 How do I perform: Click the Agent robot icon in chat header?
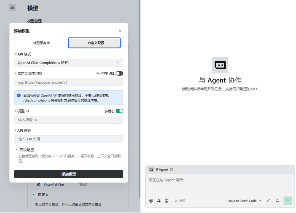tap(151, 170)
